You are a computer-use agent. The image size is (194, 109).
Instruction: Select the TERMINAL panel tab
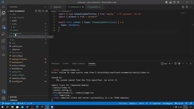(x=92, y=64)
